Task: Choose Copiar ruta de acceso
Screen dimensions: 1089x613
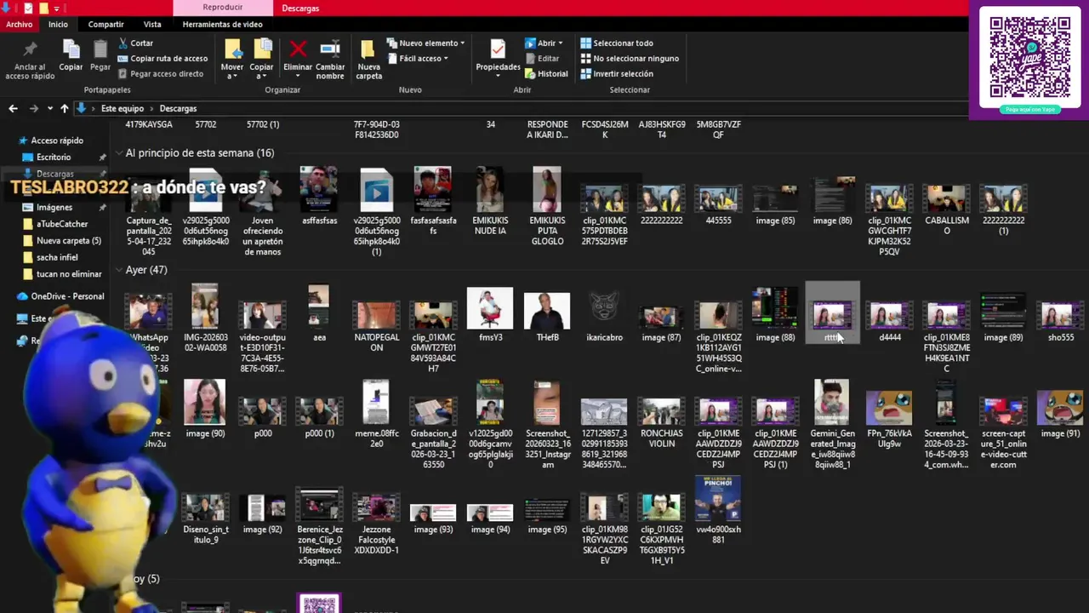Action: tap(162, 58)
